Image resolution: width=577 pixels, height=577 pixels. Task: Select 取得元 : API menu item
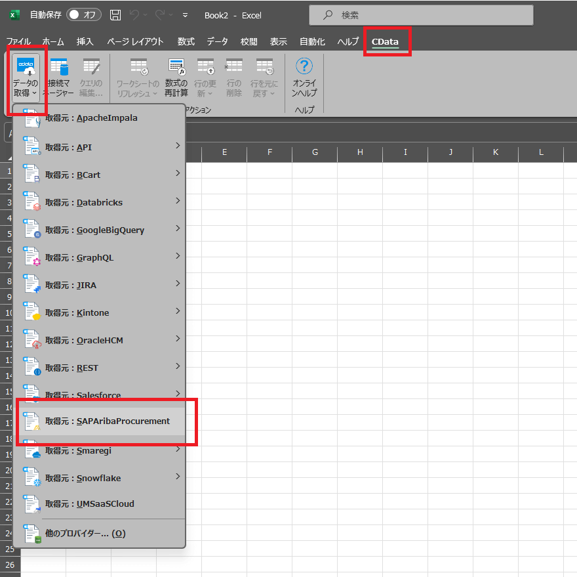click(99, 147)
